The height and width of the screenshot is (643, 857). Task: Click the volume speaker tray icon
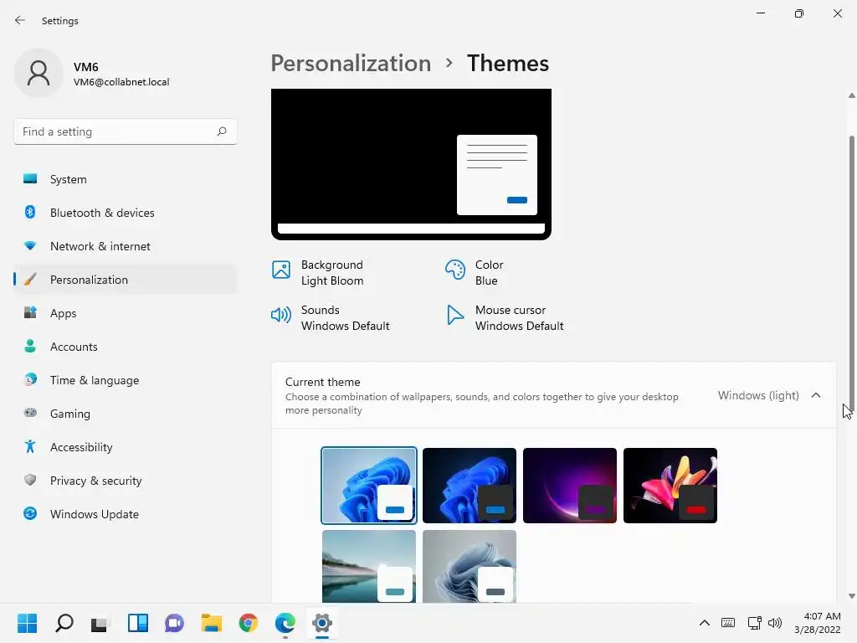[774, 623]
